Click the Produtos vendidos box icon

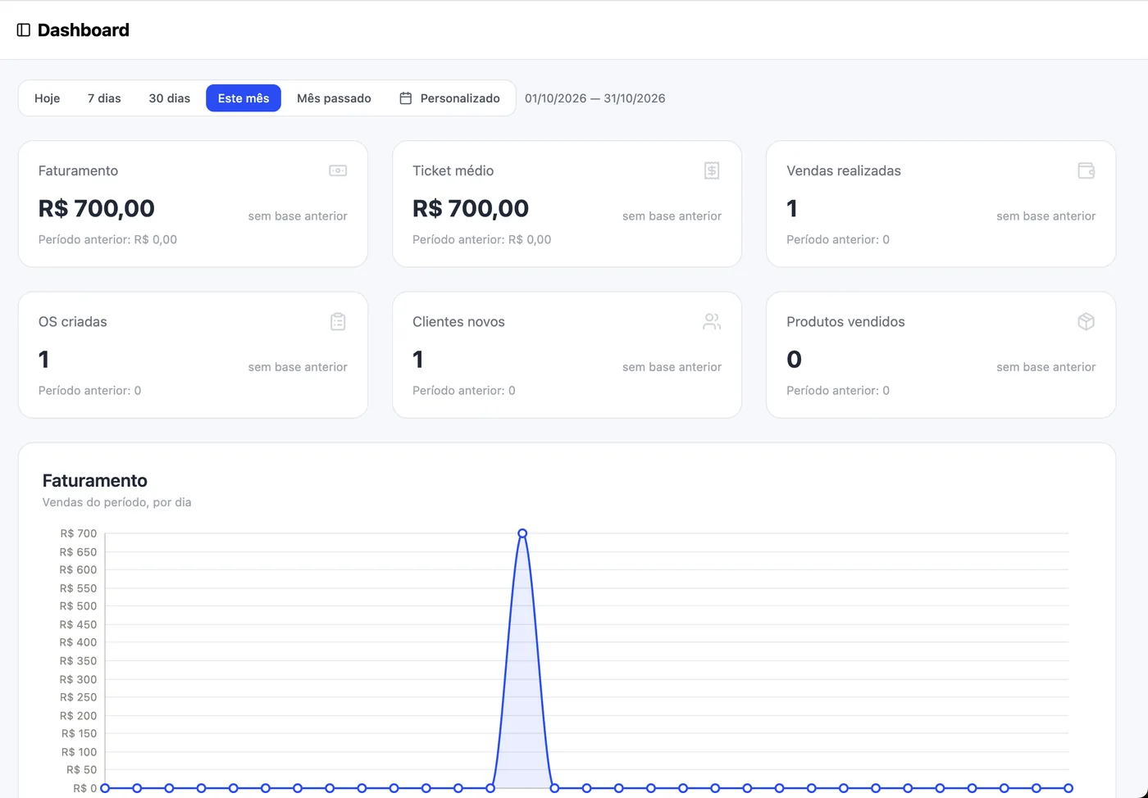(1086, 321)
